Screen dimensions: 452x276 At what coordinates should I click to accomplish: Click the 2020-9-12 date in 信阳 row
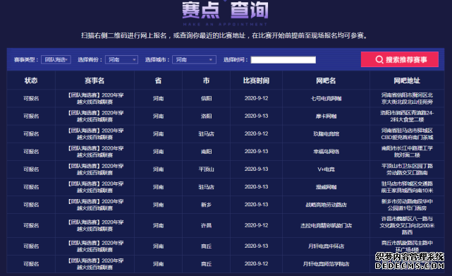[x=256, y=98]
